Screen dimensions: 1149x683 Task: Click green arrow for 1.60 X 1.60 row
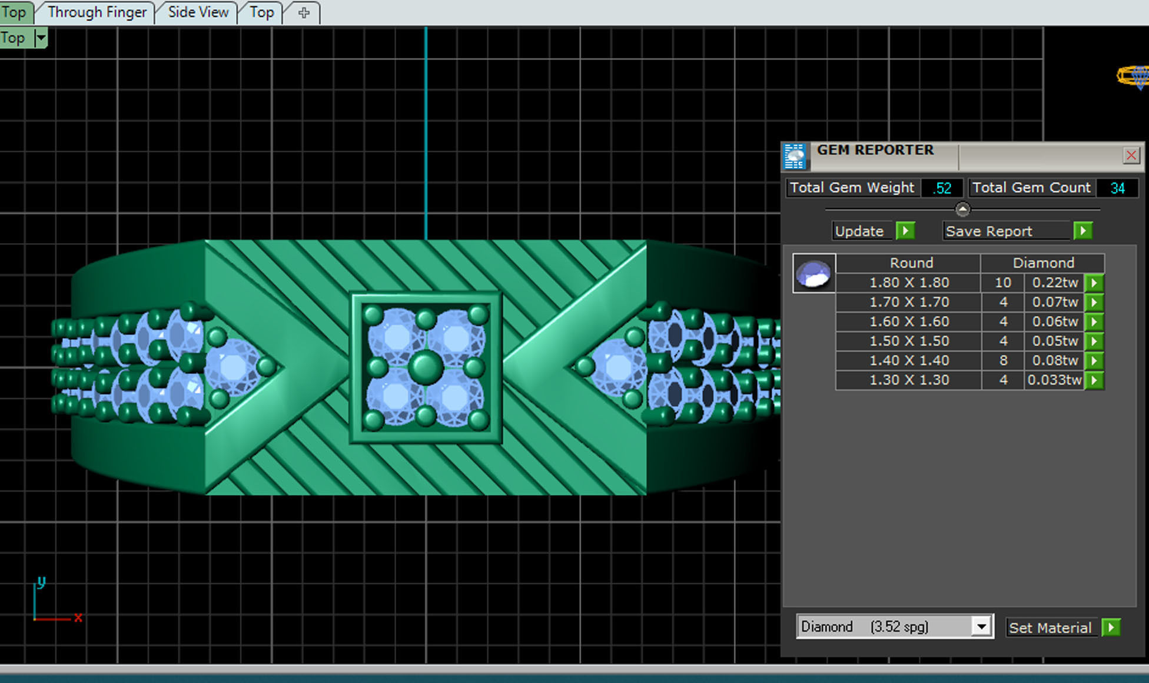(1094, 321)
